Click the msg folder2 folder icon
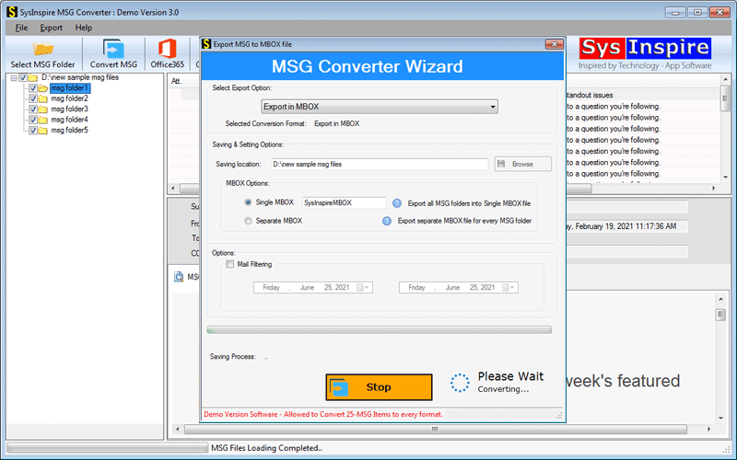The image size is (737, 460). pyautogui.click(x=42, y=98)
